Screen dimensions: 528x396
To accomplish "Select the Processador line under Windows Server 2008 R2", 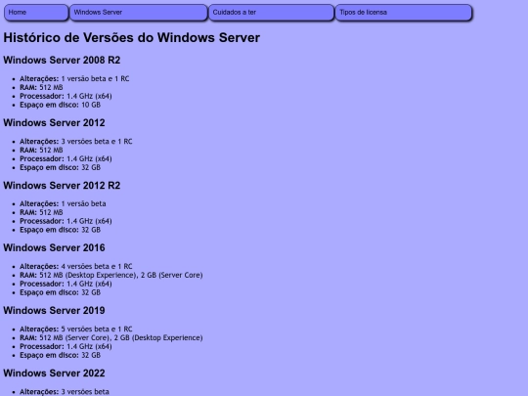I will pyautogui.click(x=66, y=96).
